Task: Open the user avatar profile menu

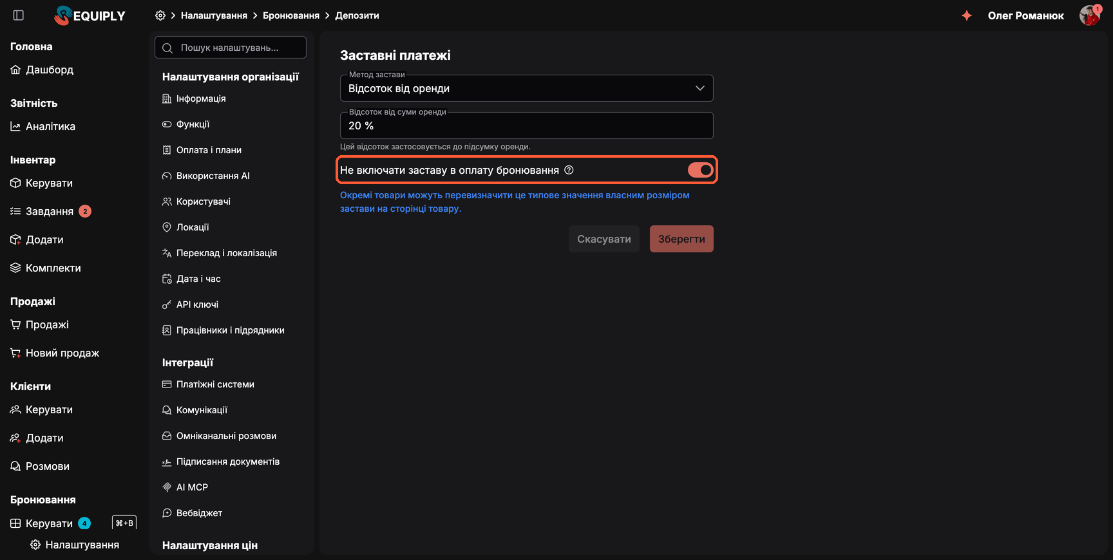Action: [x=1090, y=15]
